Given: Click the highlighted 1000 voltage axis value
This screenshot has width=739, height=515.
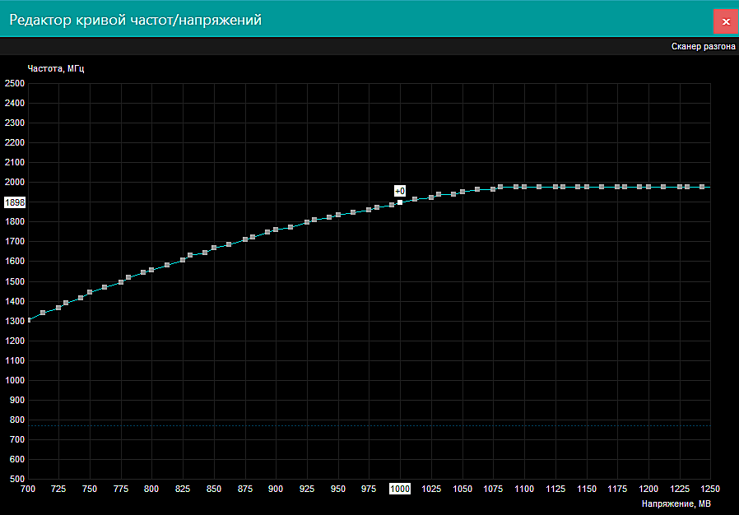Looking at the screenshot, I should [x=400, y=489].
